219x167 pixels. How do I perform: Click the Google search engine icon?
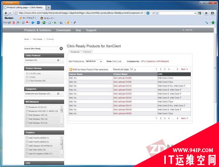[199, 13]
